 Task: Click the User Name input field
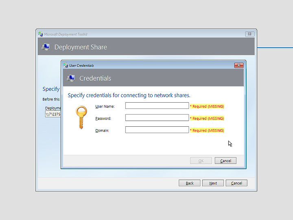pyautogui.click(x=157, y=106)
